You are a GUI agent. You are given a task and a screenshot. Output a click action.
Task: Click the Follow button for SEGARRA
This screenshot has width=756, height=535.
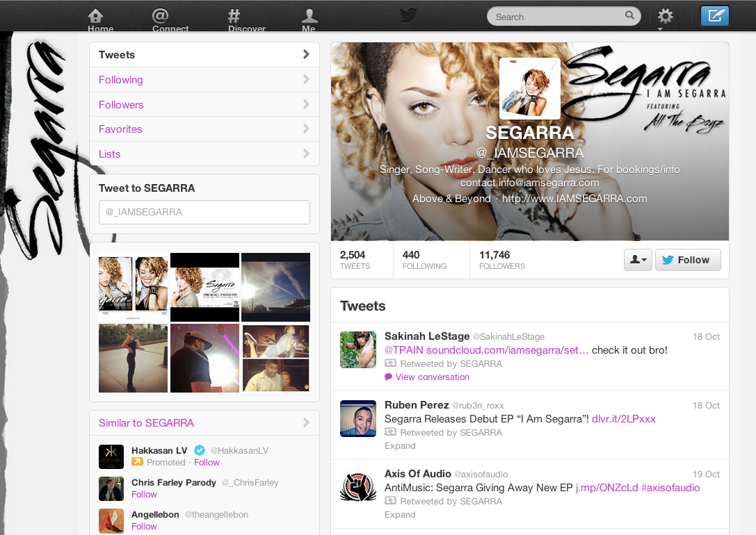pos(688,259)
